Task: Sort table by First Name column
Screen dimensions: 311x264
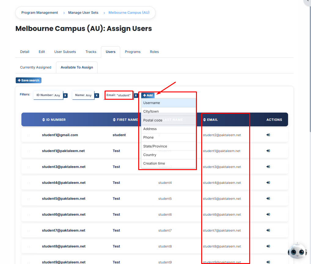Action: (x=125, y=120)
